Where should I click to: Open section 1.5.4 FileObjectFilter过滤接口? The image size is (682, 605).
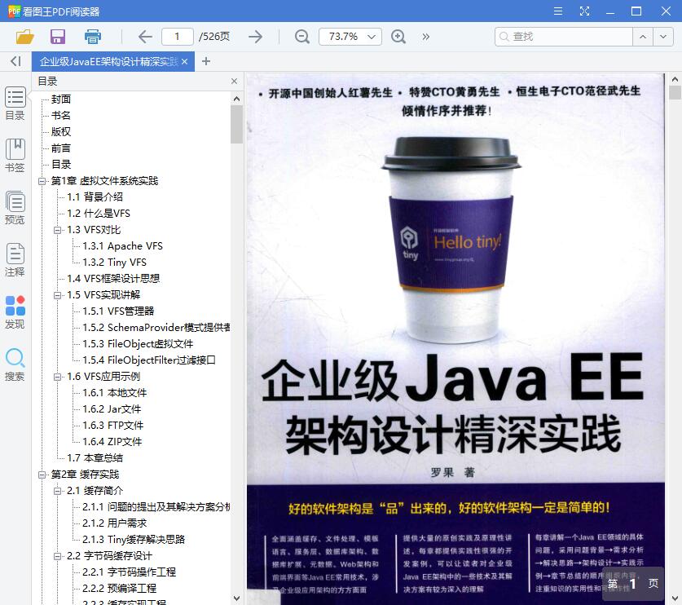(x=149, y=360)
